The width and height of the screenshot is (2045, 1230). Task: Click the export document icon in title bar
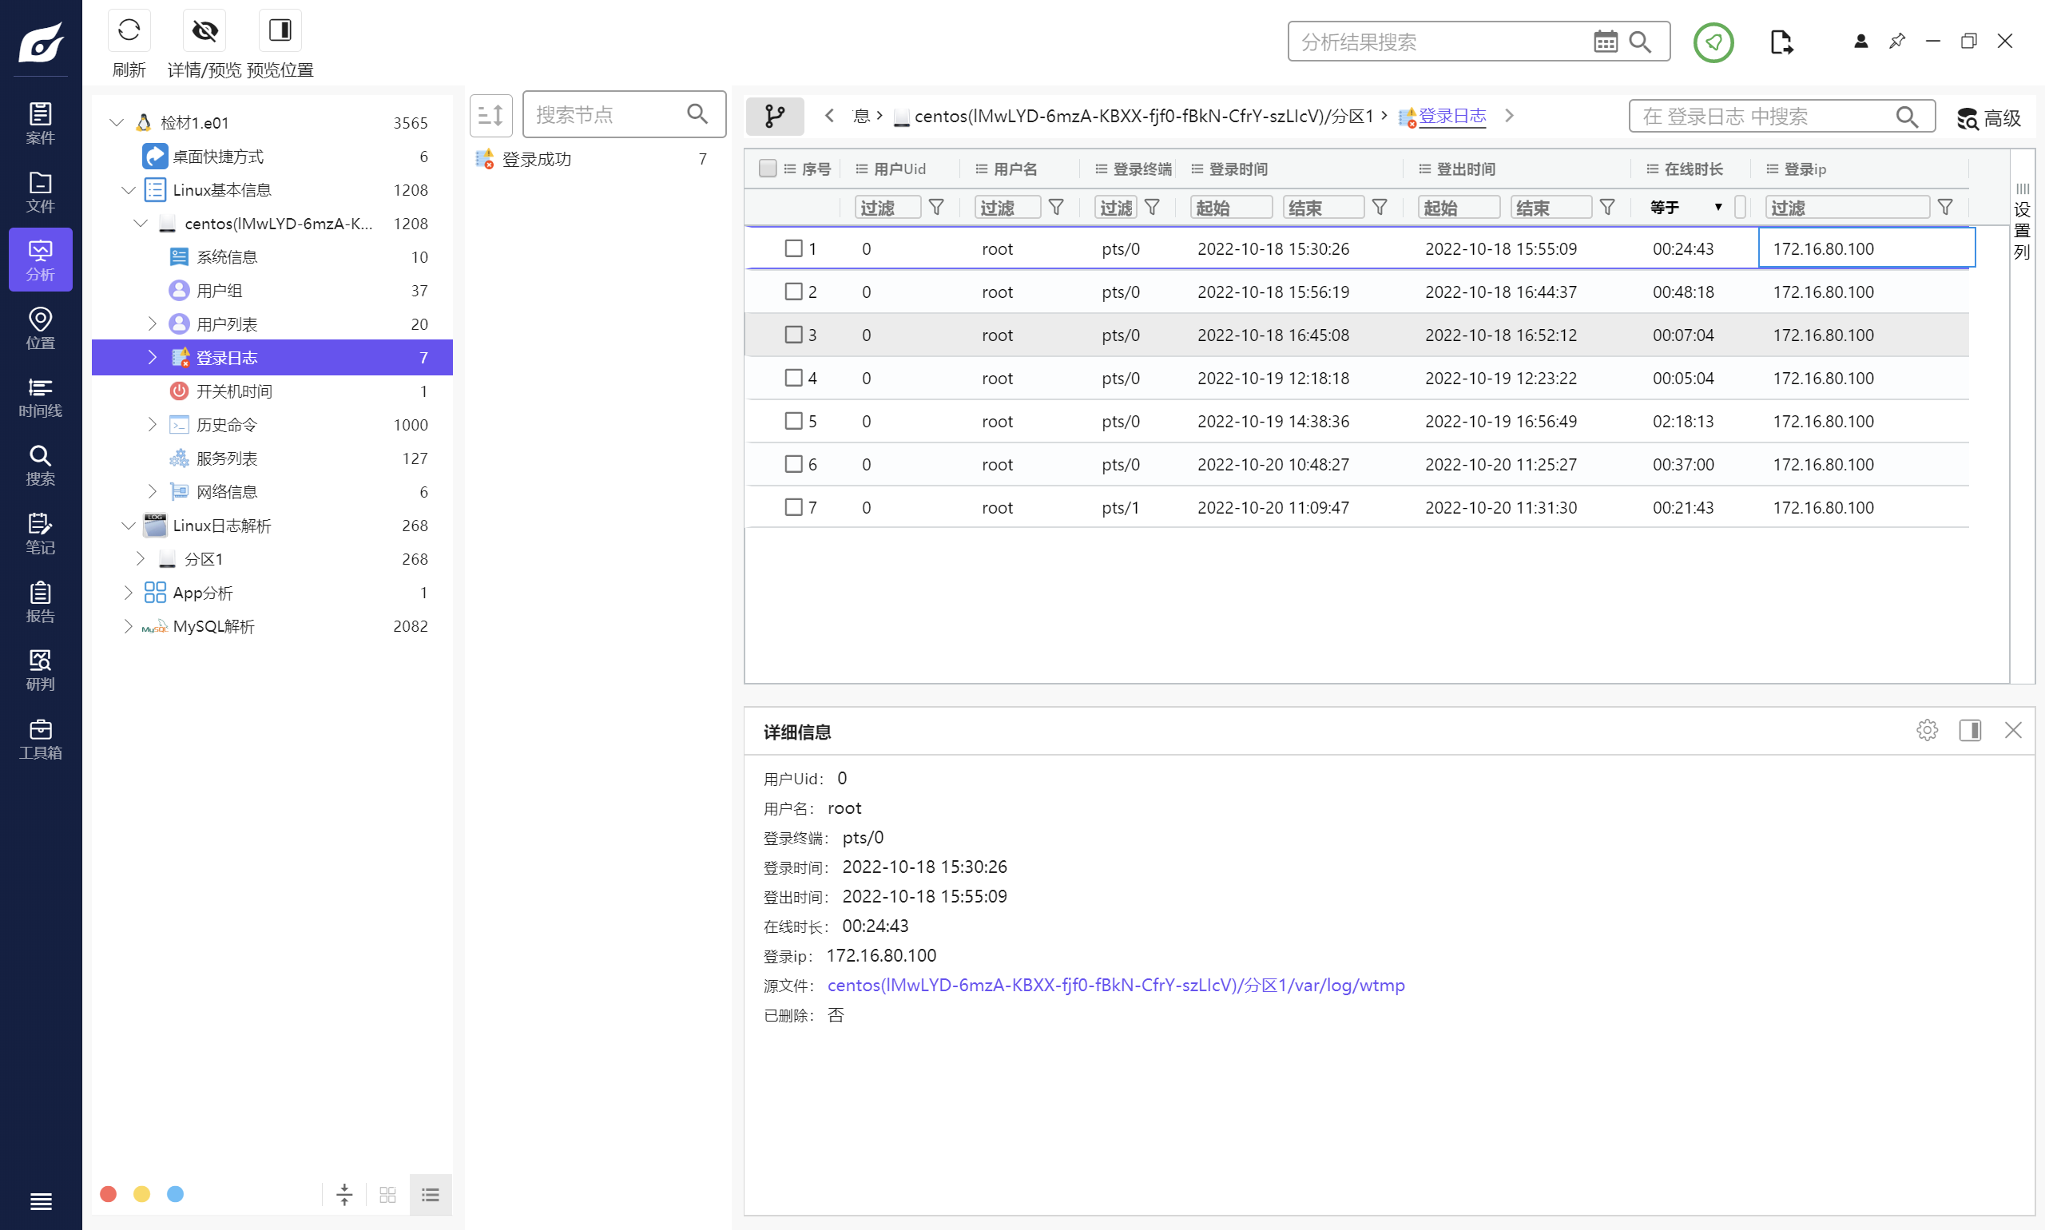[x=1781, y=42]
